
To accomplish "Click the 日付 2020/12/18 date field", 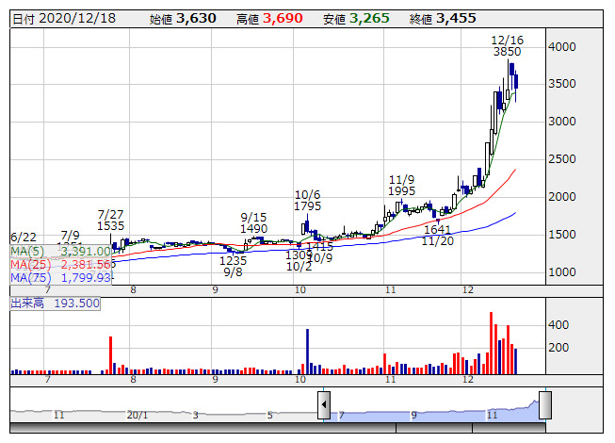I will (66, 18).
